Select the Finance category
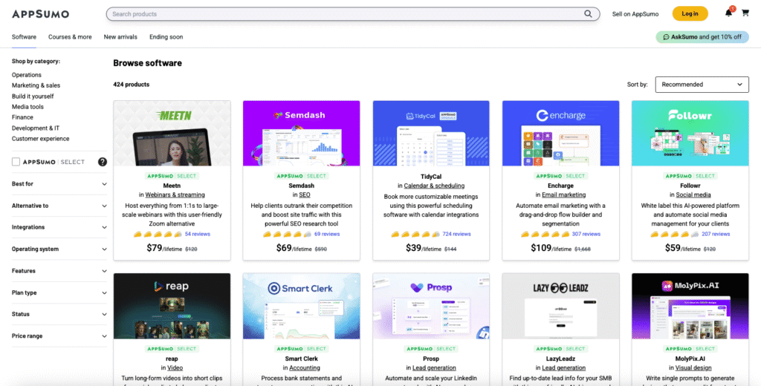This screenshot has height=386, width=761. pyautogui.click(x=22, y=117)
